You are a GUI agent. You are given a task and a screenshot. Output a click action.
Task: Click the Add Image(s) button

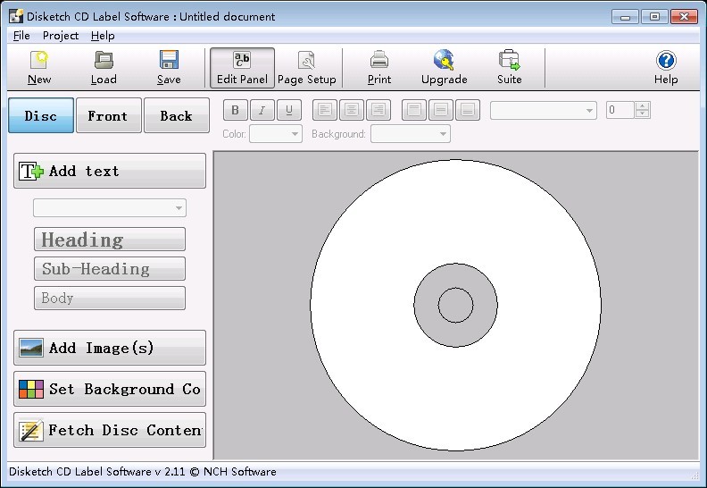[110, 348]
